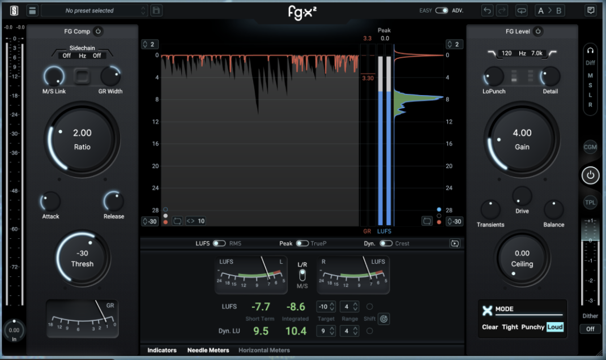Viewport: 606px width, 360px height.
Task: Toggle FG Comp power button
Action: click(x=98, y=31)
